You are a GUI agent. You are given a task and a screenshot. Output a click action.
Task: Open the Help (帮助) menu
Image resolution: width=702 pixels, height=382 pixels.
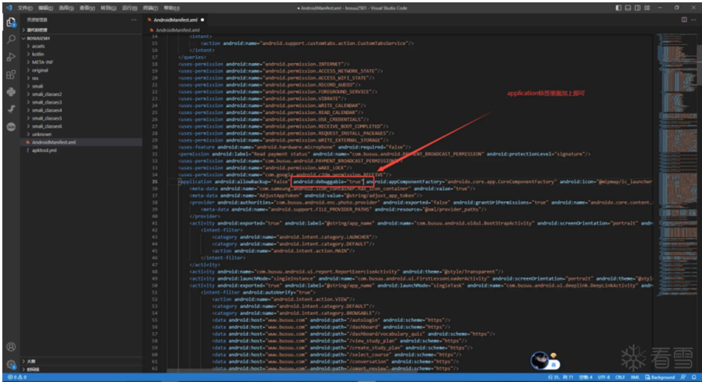[172, 8]
